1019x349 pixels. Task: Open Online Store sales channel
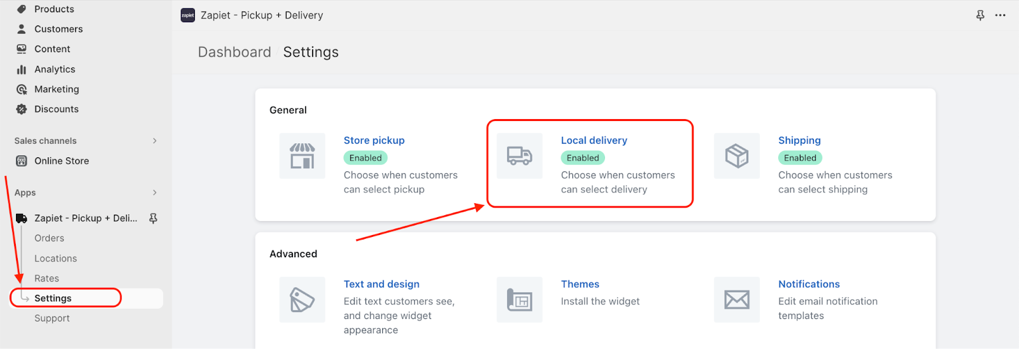pyautogui.click(x=61, y=161)
